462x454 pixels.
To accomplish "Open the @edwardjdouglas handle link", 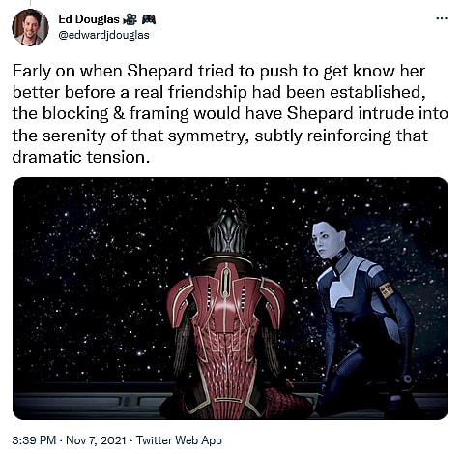I will (x=103, y=35).
